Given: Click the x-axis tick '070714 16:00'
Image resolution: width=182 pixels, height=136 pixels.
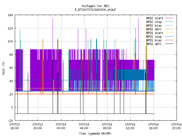Looking at the screenshot, I should [153, 126].
